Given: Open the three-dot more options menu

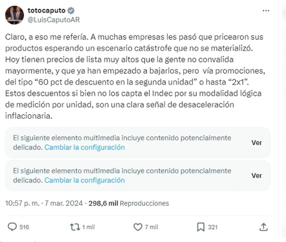Looking at the screenshot, I should 266,11.
